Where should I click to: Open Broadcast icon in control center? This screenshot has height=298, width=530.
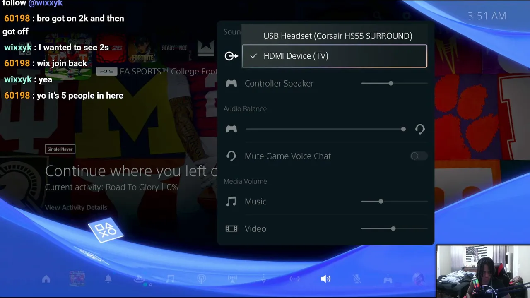point(232,279)
